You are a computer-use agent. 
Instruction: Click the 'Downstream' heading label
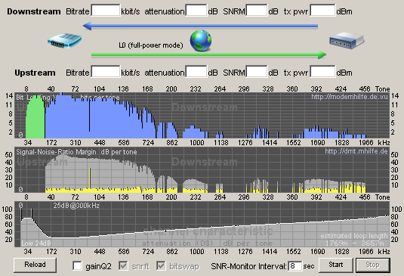pyautogui.click(x=34, y=11)
